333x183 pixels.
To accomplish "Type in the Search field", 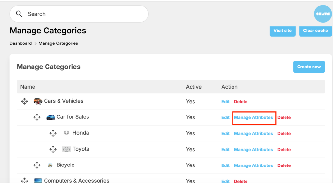I will 85,14.
